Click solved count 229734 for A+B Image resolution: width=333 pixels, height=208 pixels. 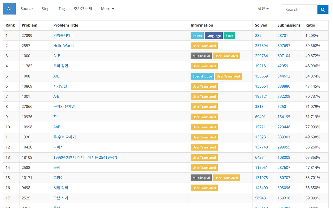pyautogui.click(x=261, y=56)
